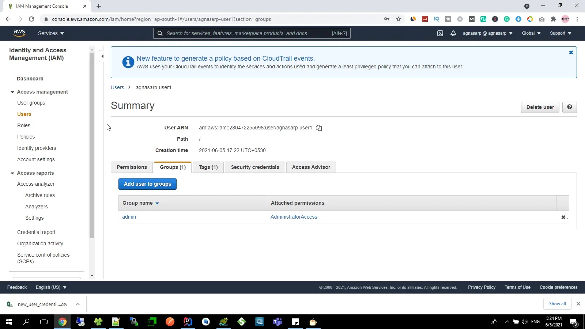The image size is (585, 329).
Task: Bookmark this page with star icon
Action: point(399,19)
